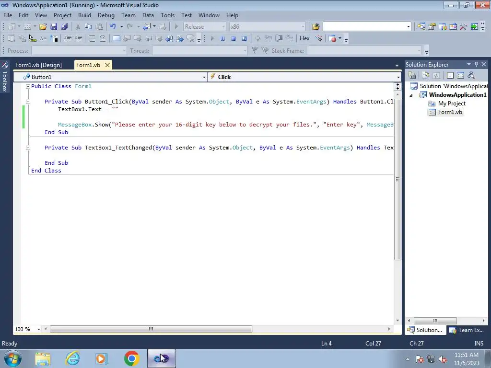This screenshot has height=368, width=491.
Task: Toggle a bookmark on the current line
Action: [116, 38]
